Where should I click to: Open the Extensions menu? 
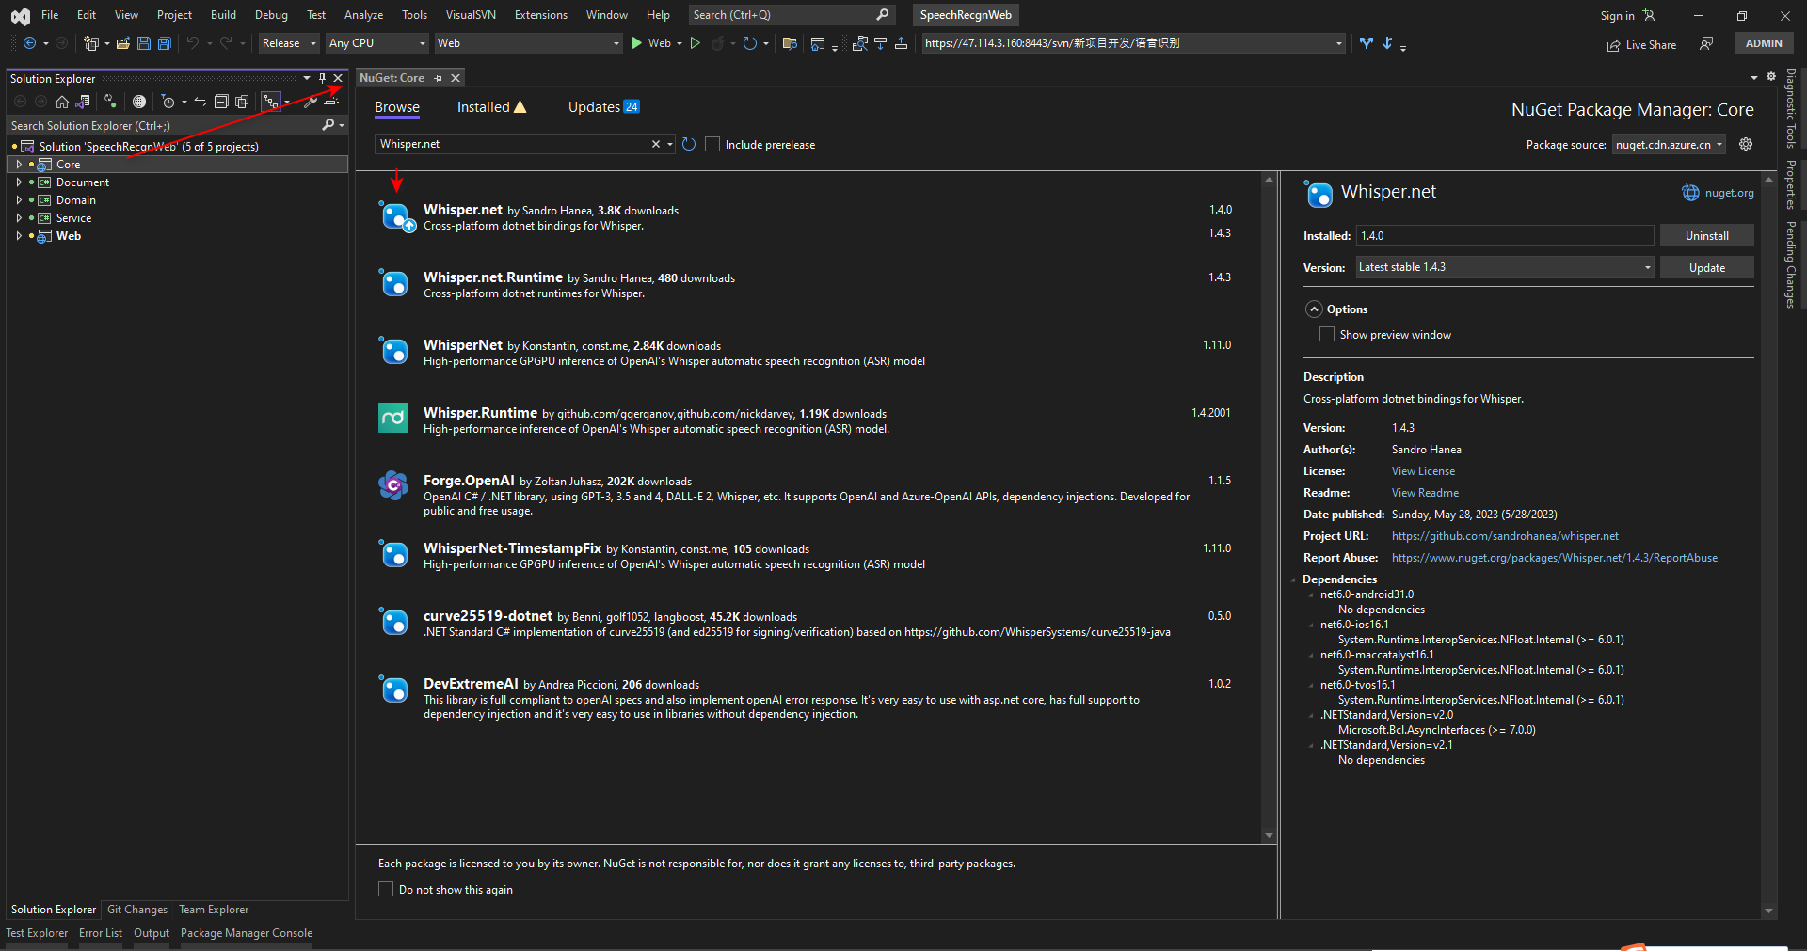(541, 15)
